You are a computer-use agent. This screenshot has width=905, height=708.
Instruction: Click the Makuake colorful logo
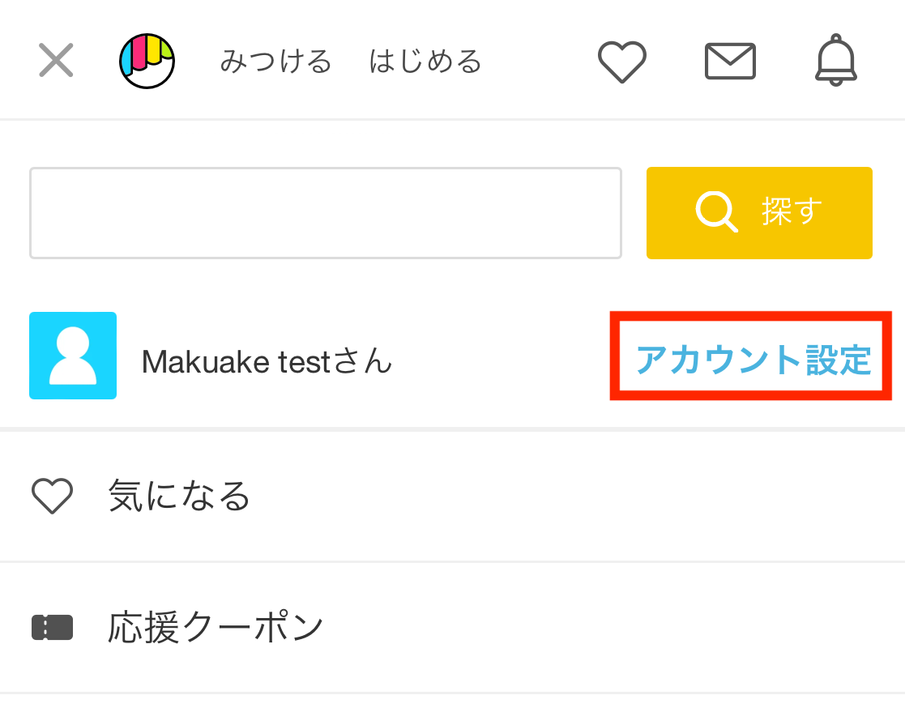[x=147, y=61]
